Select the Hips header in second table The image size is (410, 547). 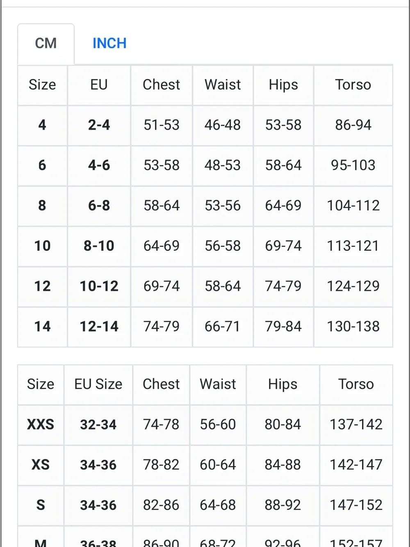[x=283, y=384]
